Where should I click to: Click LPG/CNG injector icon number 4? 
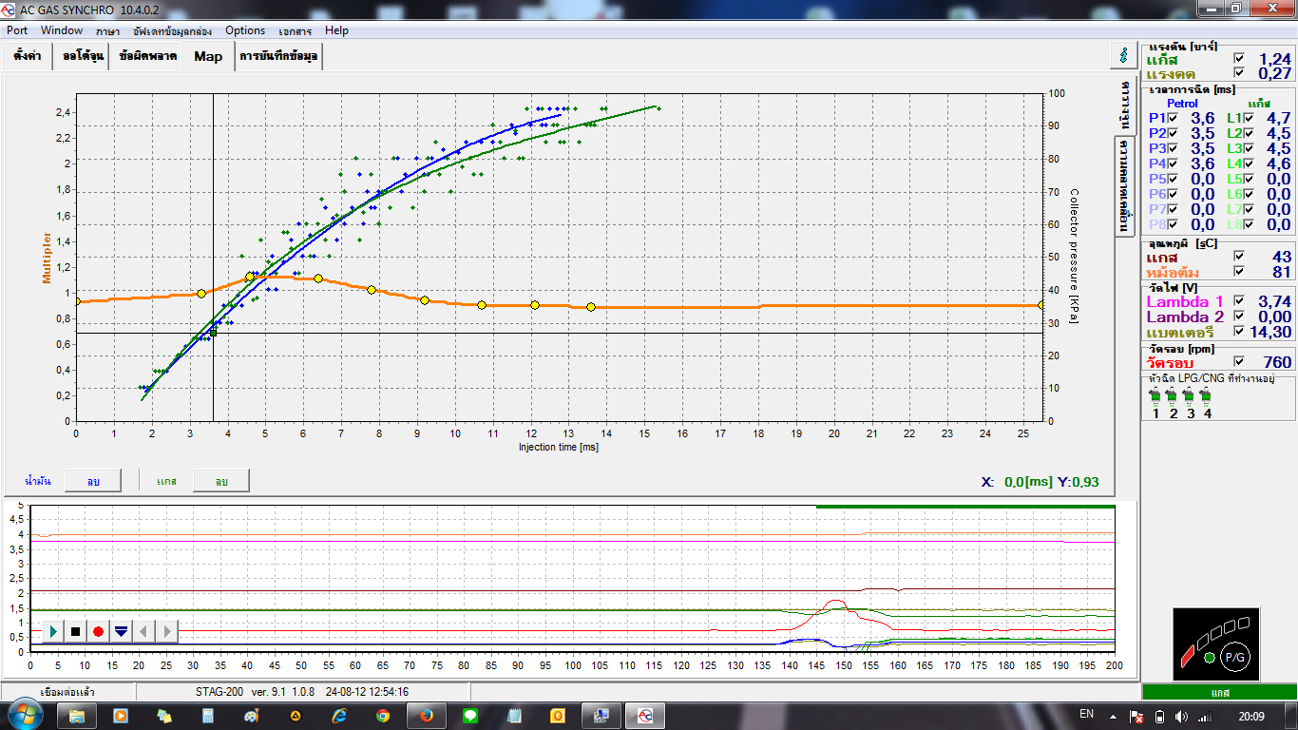coord(1207,395)
